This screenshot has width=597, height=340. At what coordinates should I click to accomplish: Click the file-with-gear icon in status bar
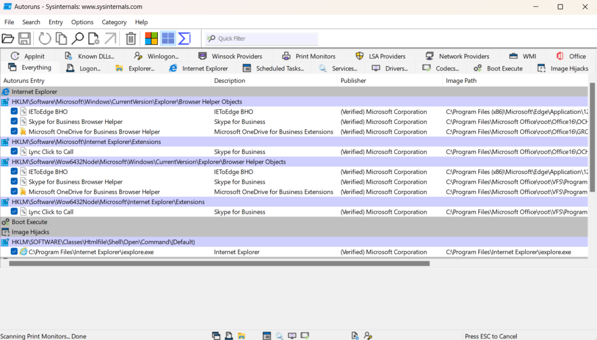click(355, 336)
